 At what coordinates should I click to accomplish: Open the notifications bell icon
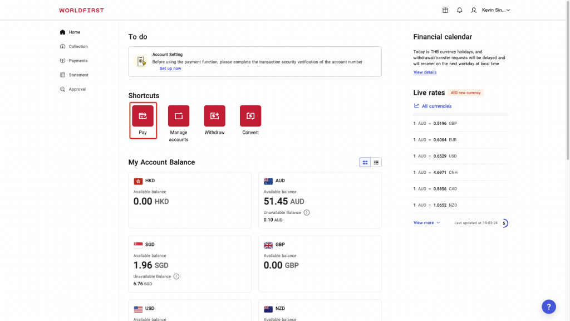click(459, 9)
